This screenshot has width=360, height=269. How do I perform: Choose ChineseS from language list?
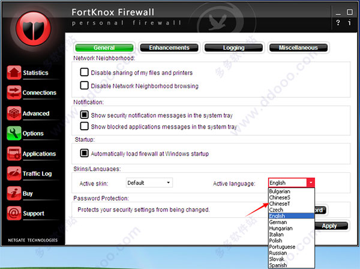[292, 198]
